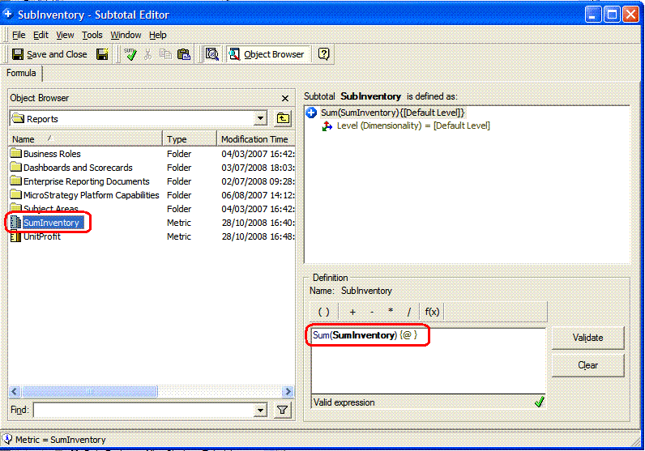Image resolution: width=645 pixels, height=451 pixels.
Task: Click the Copy toolbar icon
Action: click(x=165, y=54)
